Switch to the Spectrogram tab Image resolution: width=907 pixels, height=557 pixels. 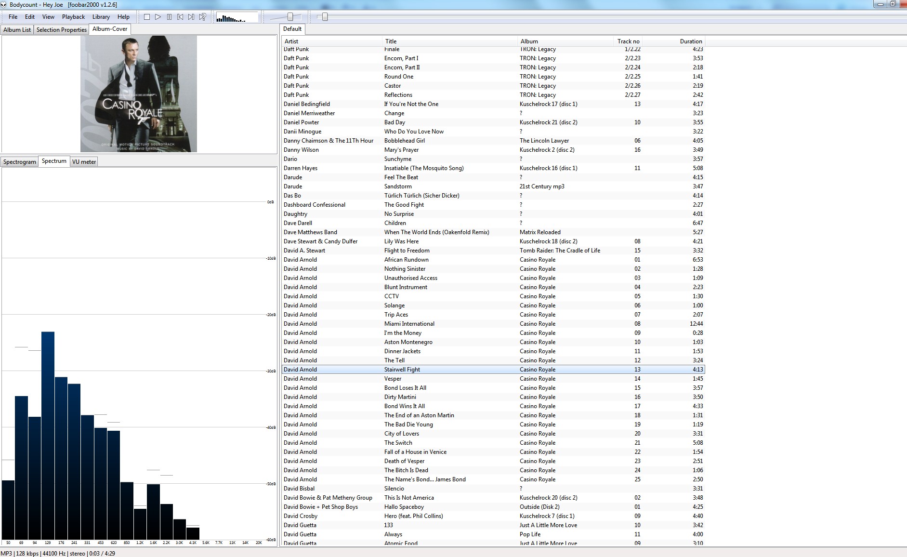20,162
